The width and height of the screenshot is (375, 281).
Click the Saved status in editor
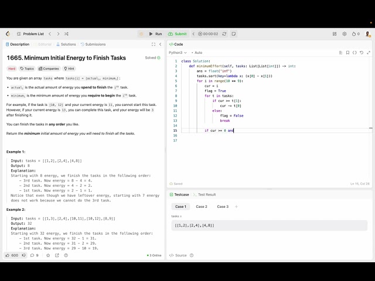pyautogui.click(x=176, y=184)
